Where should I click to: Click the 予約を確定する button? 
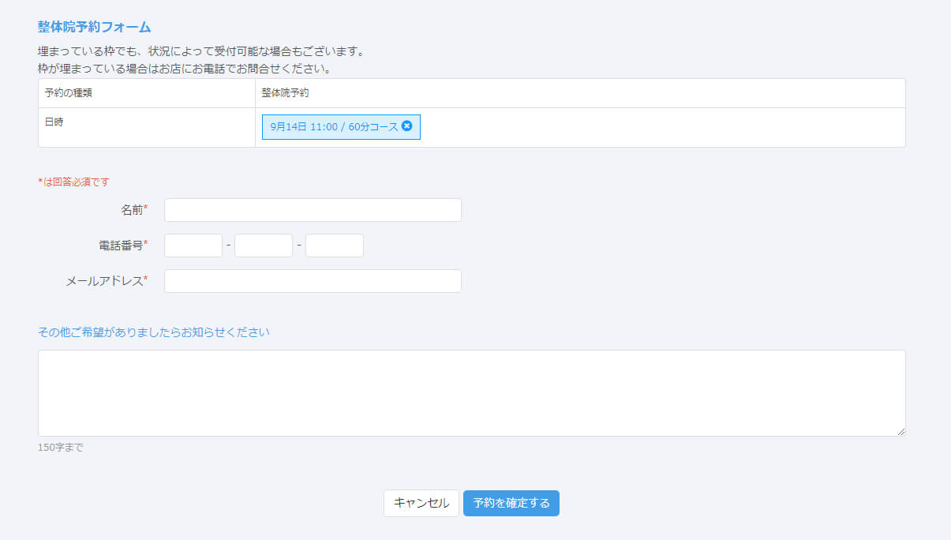pyautogui.click(x=511, y=503)
